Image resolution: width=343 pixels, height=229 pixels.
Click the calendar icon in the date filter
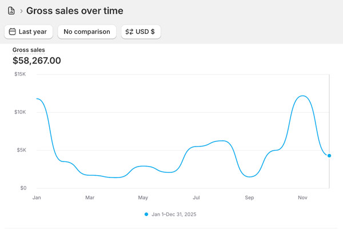coord(12,32)
